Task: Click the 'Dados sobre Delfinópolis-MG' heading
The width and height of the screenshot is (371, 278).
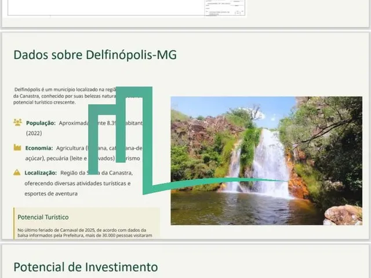Action: 95,55
